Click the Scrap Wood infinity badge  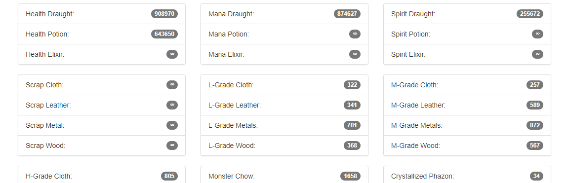coord(172,145)
